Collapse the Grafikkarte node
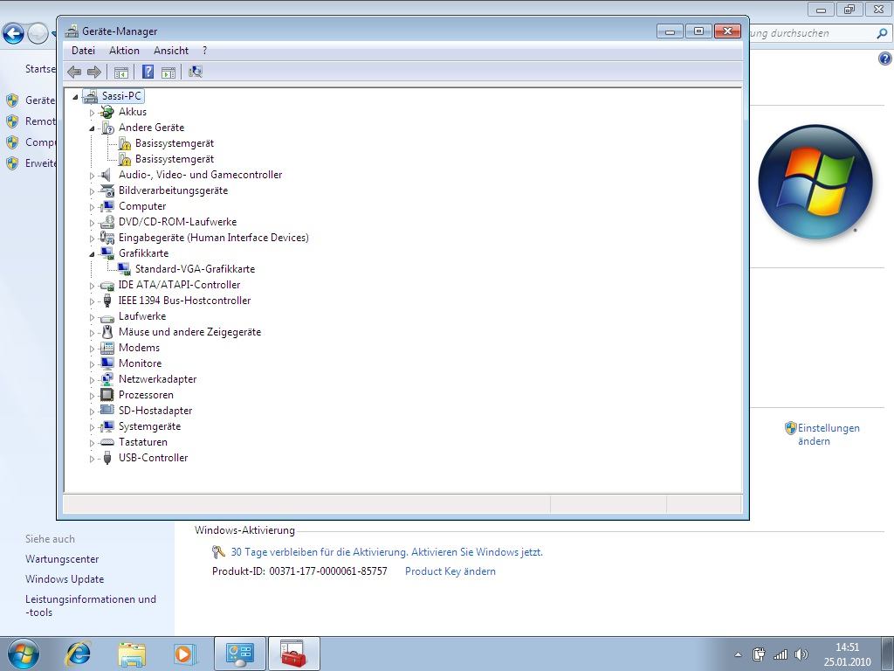The height and width of the screenshot is (671, 894). click(92, 254)
